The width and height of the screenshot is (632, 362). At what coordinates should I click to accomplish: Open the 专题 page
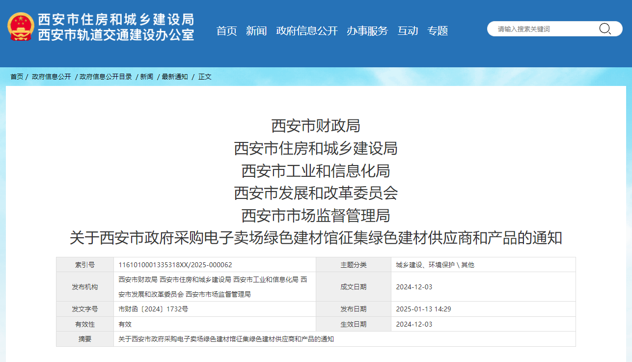click(438, 30)
